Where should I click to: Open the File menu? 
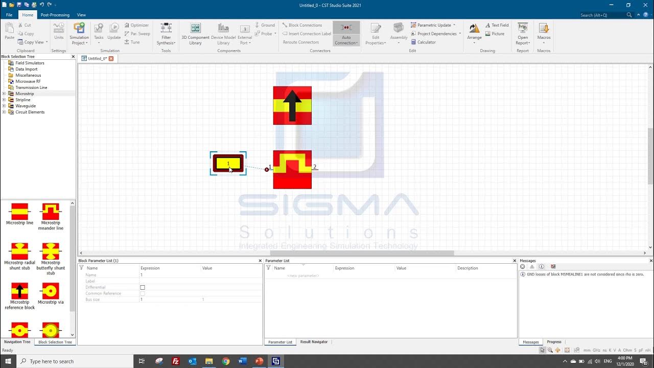9,15
